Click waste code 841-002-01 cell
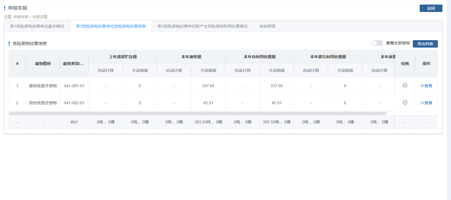This screenshot has width=451, height=200. point(74,103)
